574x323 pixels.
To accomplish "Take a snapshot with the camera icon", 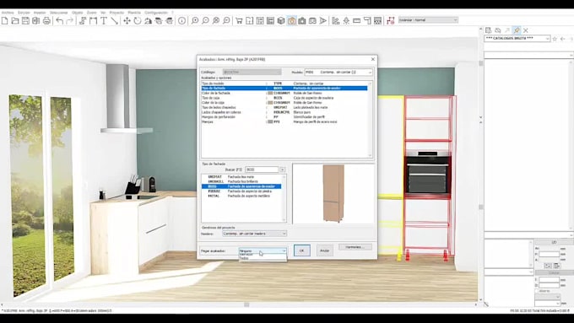I will coord(302,21).
